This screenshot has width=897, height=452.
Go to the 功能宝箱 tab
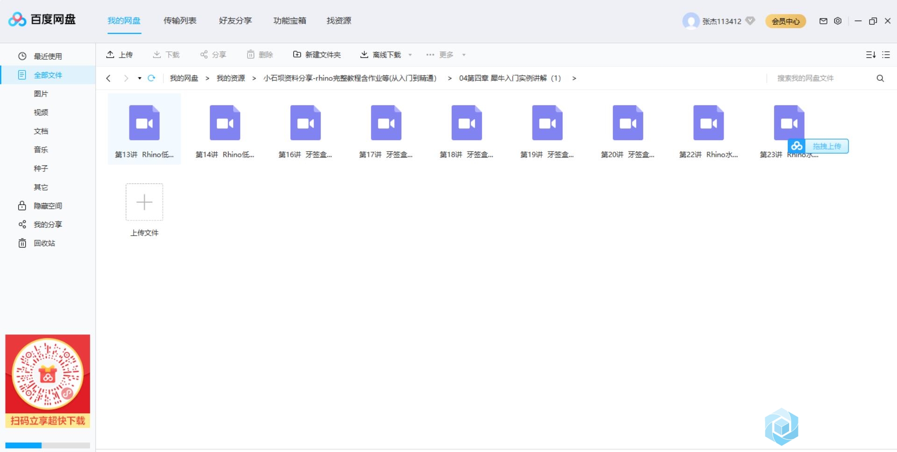(x=290, y=21)
